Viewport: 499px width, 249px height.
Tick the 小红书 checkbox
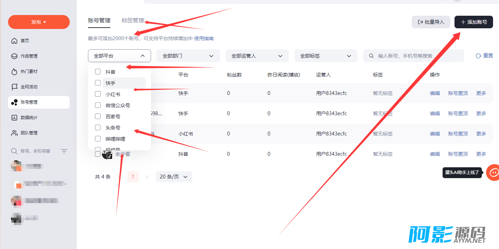point(98,94)
